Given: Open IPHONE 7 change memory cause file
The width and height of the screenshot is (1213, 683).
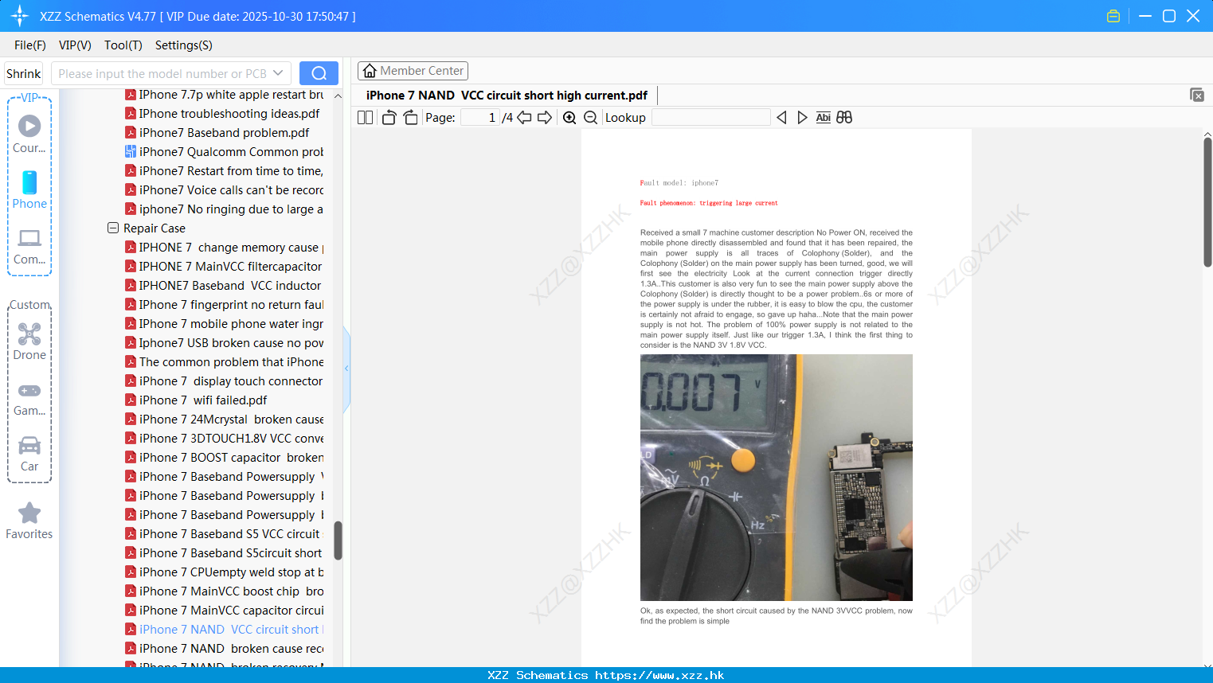Looking at the screenshot, I should coord(224,248).
